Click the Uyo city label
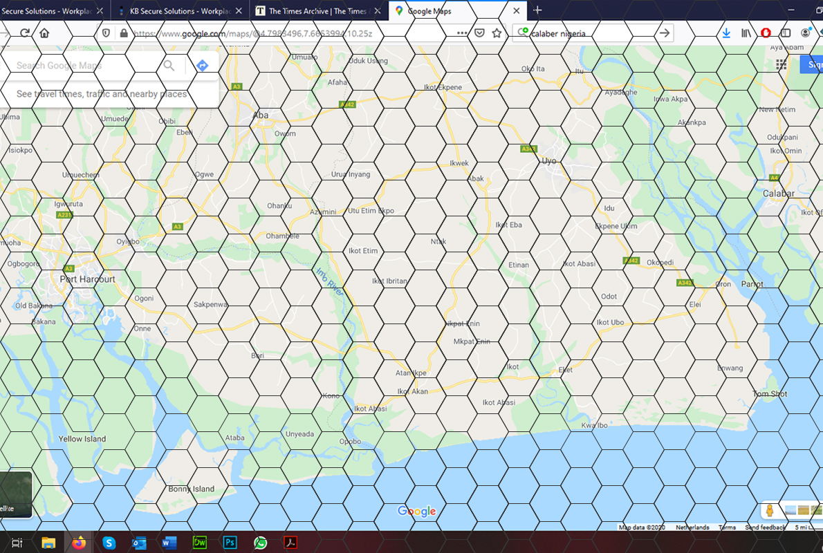 (x=548, y=161)
